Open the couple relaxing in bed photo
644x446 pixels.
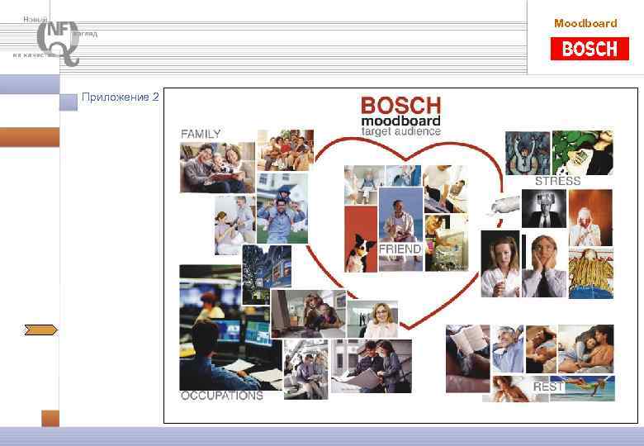pyautogui.click(x=585, y=349)
